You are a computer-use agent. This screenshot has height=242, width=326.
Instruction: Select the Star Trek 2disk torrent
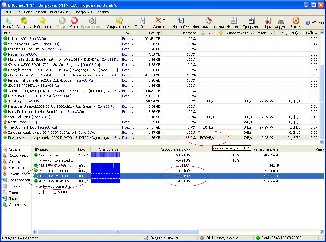[161, 117]
